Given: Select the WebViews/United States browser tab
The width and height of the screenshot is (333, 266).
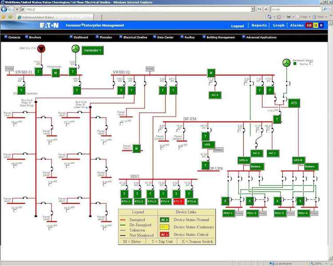Looking at the screenshot, I should (55, 17).
